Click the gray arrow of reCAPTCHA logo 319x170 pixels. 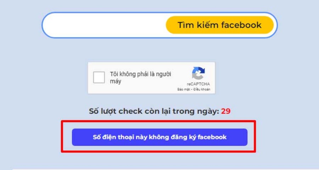(x=197, y=76)
